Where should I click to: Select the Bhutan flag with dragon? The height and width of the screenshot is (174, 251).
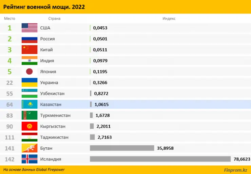(x=30, y=148)
